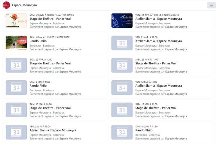The width and height of the screenshot is (216, 144).
Task: Open Stage de Théâtre title dated 13 mai 10:00
Action: coord(50,108)
